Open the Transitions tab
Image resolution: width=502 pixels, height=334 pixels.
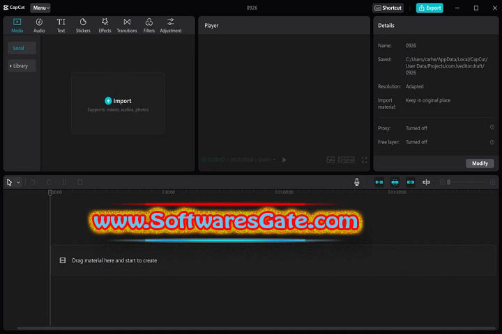[x=127, y=25]
